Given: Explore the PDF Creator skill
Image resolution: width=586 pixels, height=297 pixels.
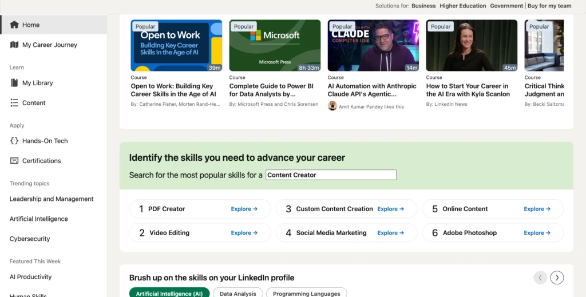Looking at the screenshot, I should coord(244,209).
